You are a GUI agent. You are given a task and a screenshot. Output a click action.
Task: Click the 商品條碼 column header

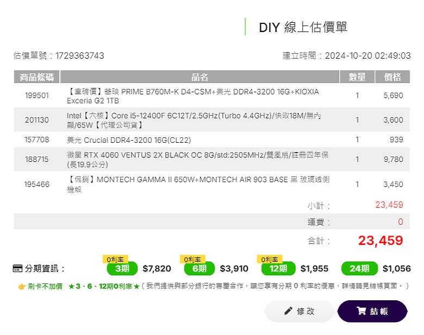(37, 77)
